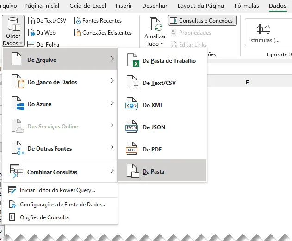Open the Opções de Consulta entry
Viewport: 292px width, 241px height.
click(60, 217)
